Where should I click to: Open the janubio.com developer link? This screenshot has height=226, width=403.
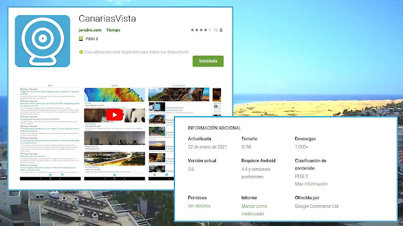(x=90, y=30)
